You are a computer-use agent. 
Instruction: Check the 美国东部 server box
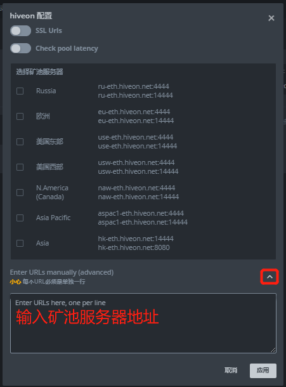[x=20, y=141]
